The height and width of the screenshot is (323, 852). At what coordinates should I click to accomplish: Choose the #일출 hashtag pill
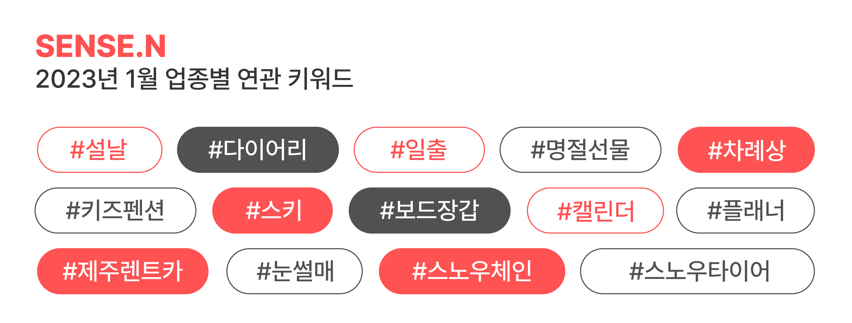pyautogui.click(x=419, y=150)
